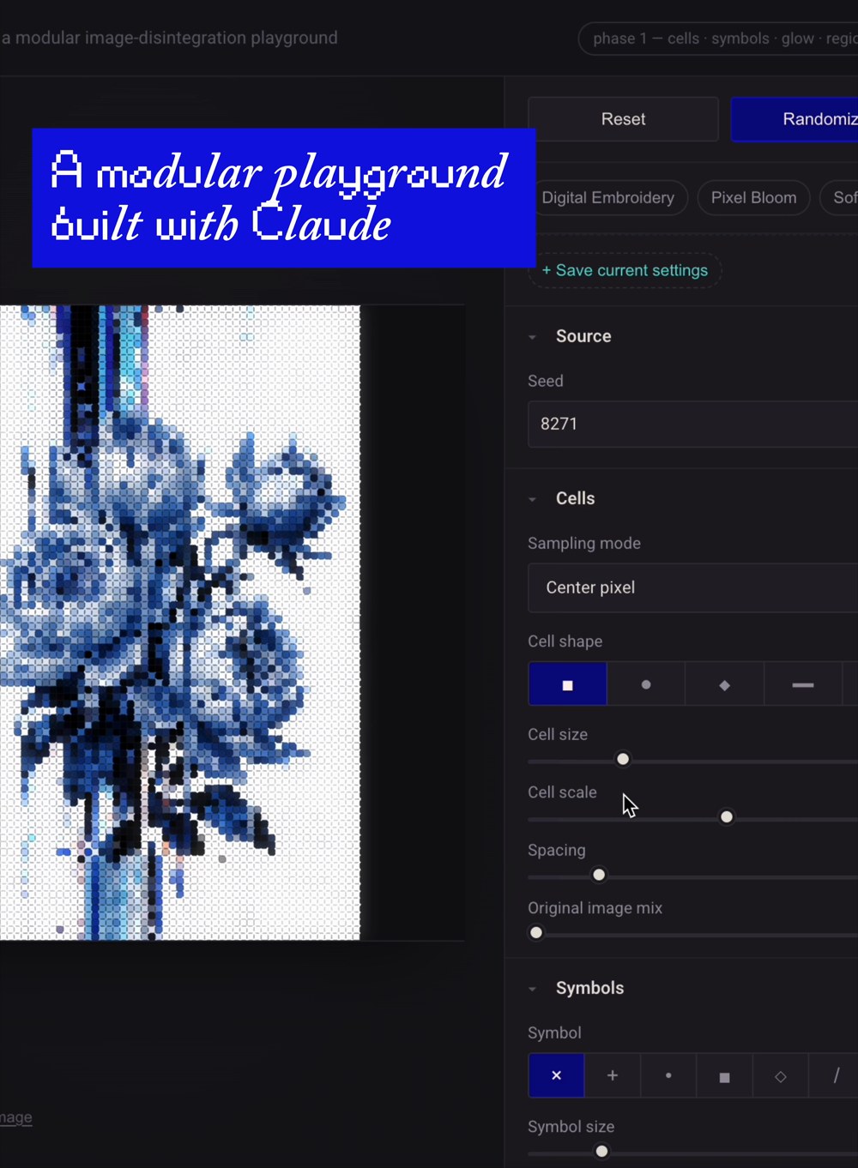Click the Randomize button
The height and width of the screenshot is (1168, 858).
pyautogui.click(x=795, y=119)
